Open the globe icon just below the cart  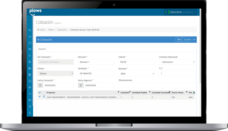click(30, 100)
